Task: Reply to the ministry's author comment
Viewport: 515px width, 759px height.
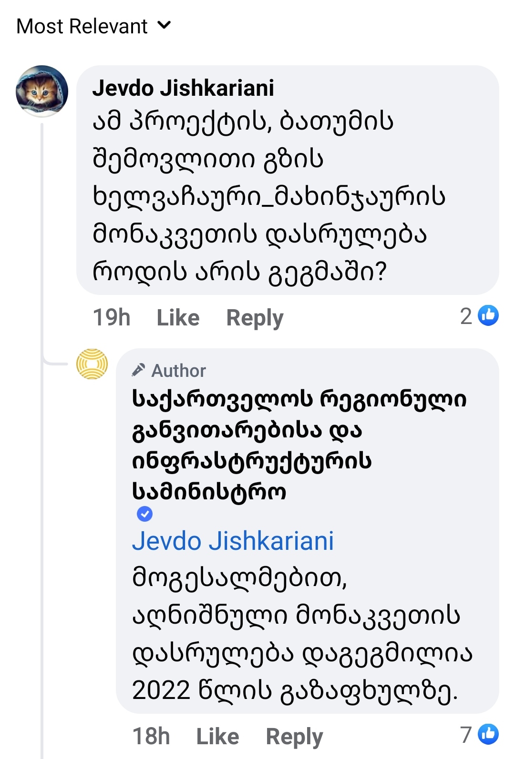Action: click(294, 736)
